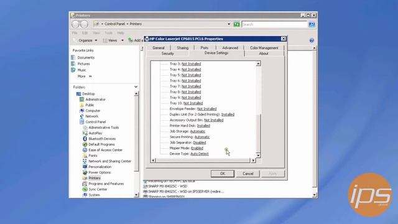Image resolution: width=398 pixels, height=224 pixels.
Task: Change Mopier Mode Enabled value
Action: 197,148
